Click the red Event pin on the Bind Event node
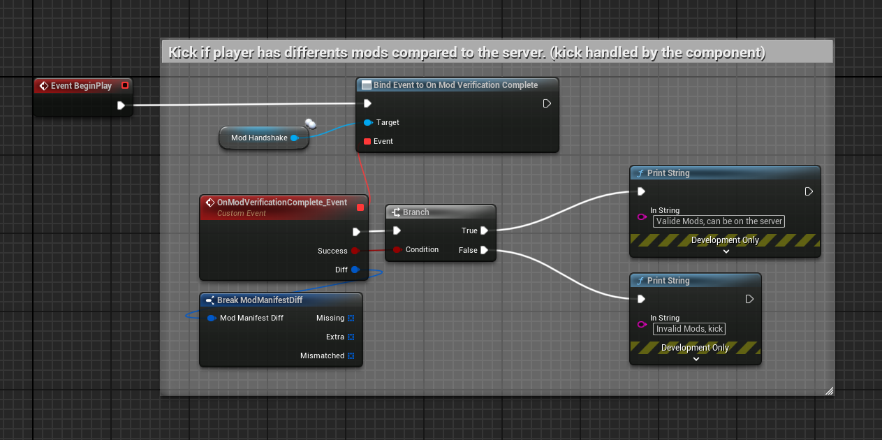The width and height of the screenshot is (882, 440). tap(367, 141)
